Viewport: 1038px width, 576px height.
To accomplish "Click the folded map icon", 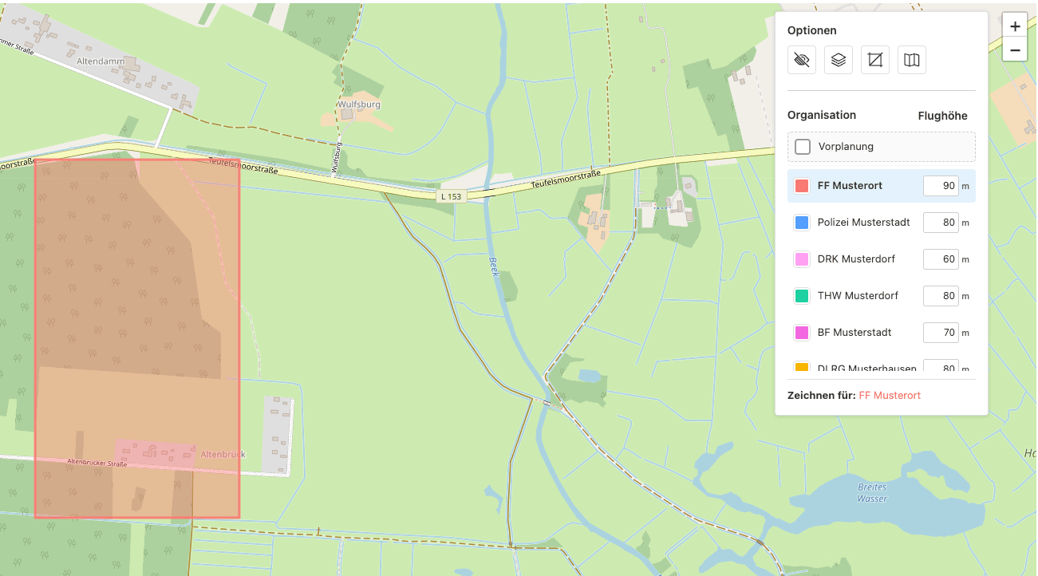I will pyautogui.click(x=912, y=60).
